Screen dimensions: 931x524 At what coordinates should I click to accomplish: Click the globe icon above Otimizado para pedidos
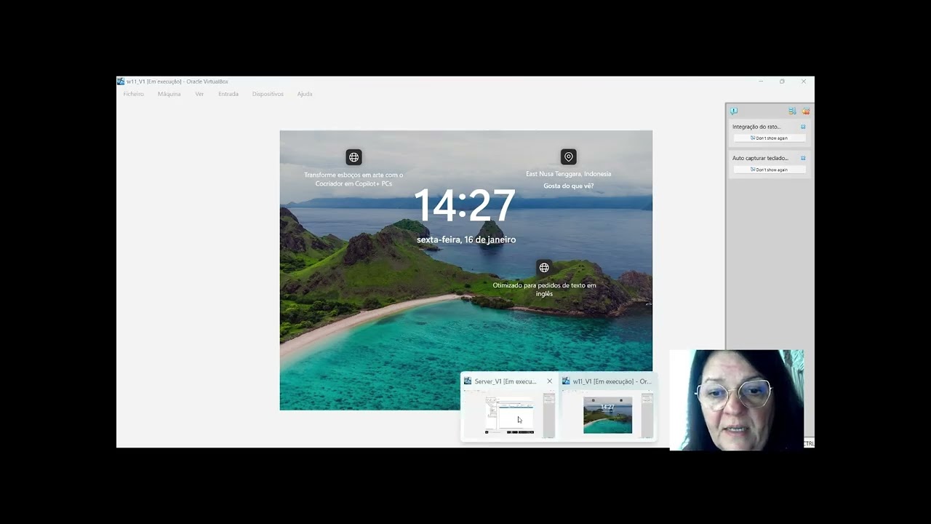[x=544, y=268]
